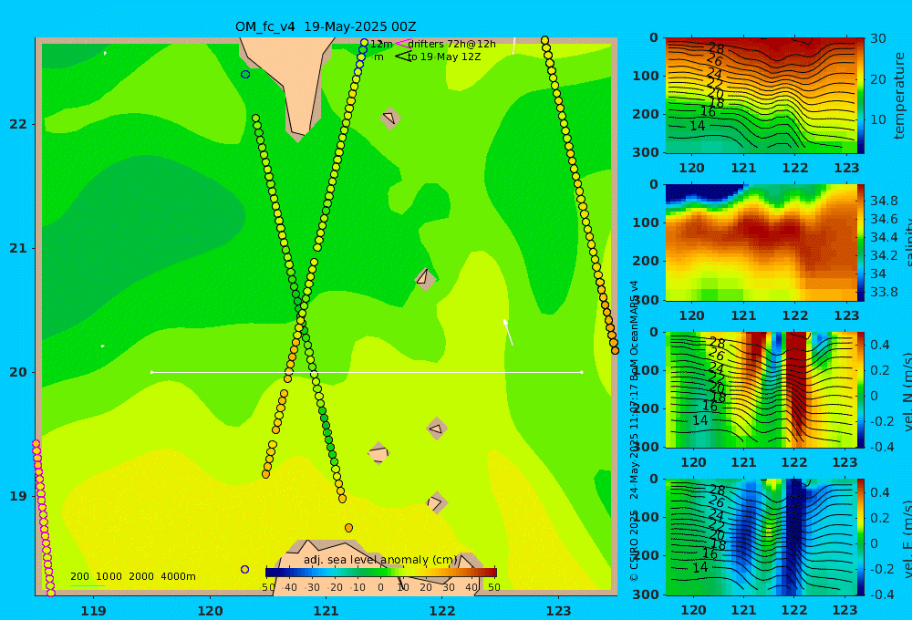Click the blue drifter circle west of Taiwan
The width and height of the screenshot is (912, 620).
[245, 75]
